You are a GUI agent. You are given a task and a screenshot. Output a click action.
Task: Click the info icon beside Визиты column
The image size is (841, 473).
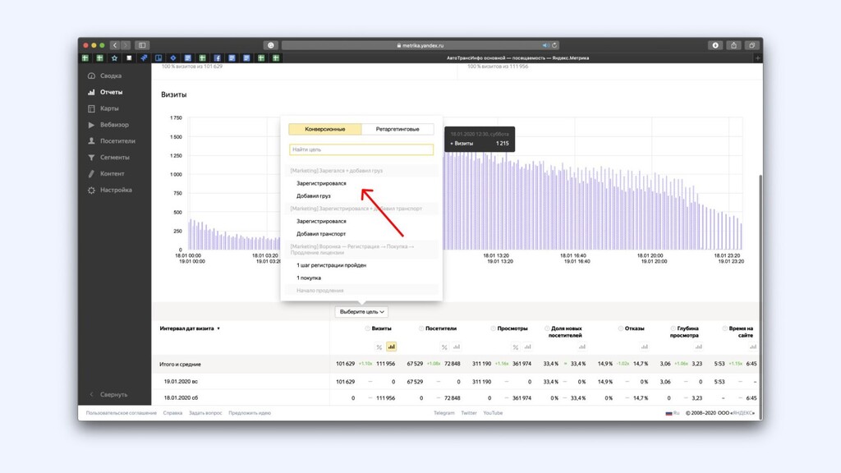click(x=367, y=328)
